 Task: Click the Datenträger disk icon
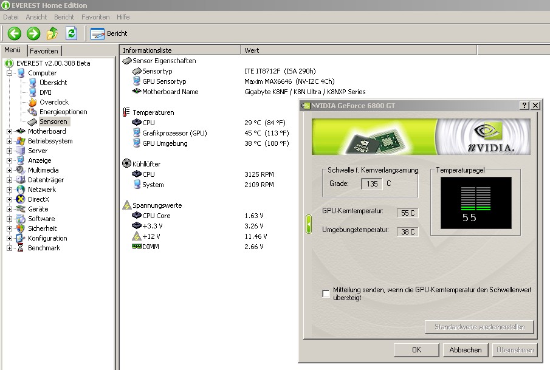[x=21, y=180]
